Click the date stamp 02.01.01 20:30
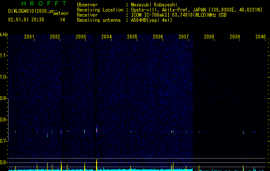 pyautogui.click(x=26, y=20)
